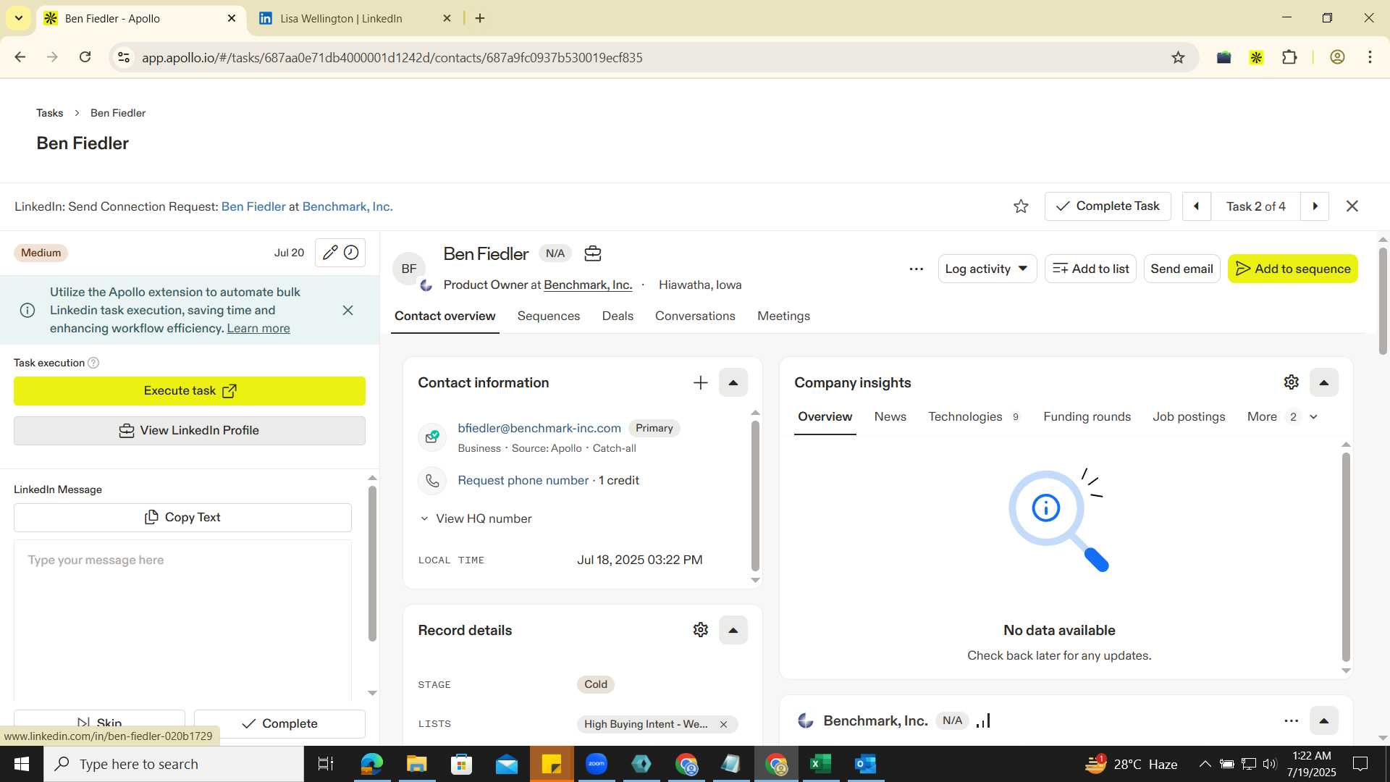Open Company insights settings gear
Screen dimensions: 1390x782
click(1291, 382)
